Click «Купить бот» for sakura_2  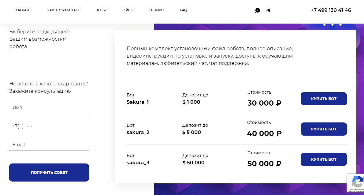(x=324, y=129)
